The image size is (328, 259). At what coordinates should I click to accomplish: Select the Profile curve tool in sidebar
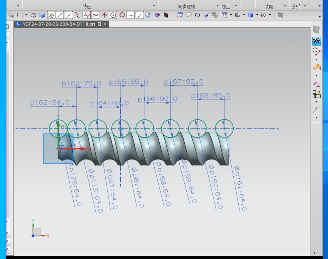coord(316,51)
